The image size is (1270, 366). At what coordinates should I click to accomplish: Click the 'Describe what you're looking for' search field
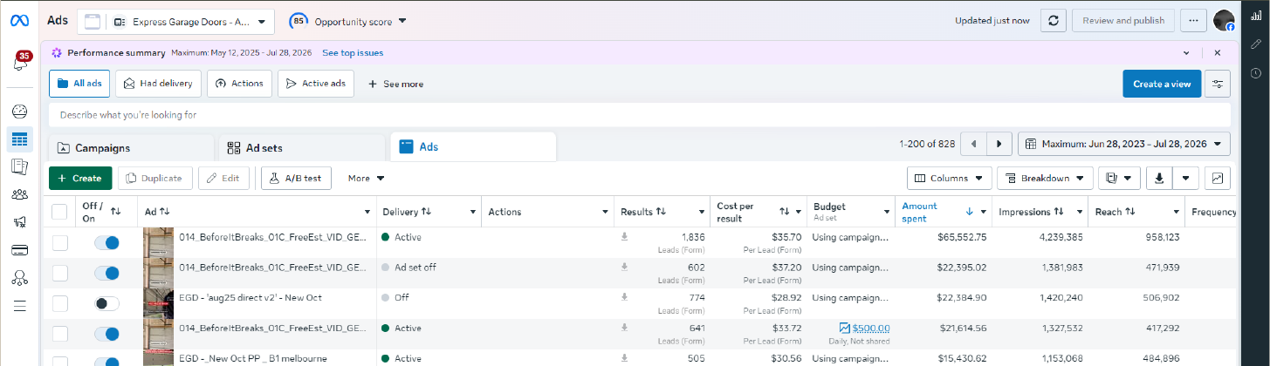click(640, 114)
